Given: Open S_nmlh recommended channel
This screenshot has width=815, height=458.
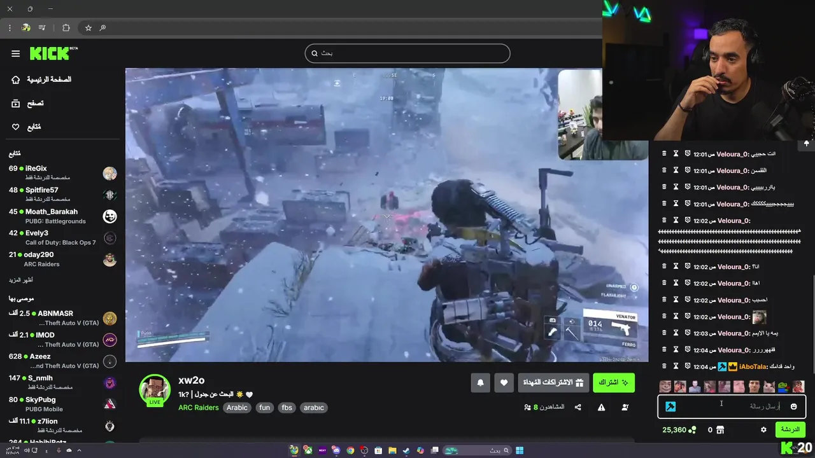Looking at the screenshot, I should [x=62, y=383].
